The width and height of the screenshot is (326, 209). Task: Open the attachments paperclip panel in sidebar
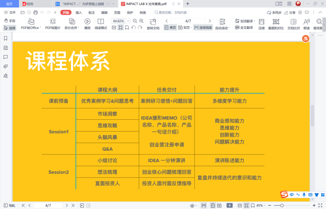(5, 66)
